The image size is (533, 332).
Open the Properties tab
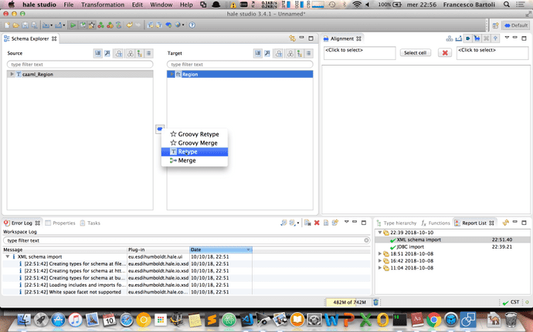pos(63,223)
